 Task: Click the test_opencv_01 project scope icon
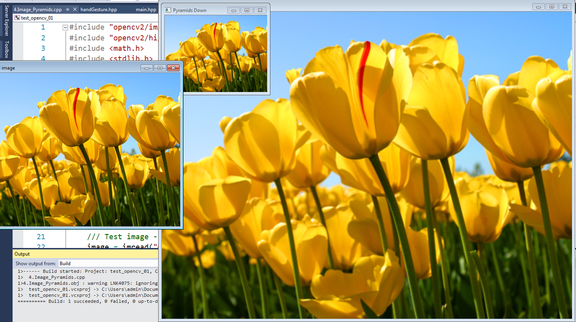point(17,18)
